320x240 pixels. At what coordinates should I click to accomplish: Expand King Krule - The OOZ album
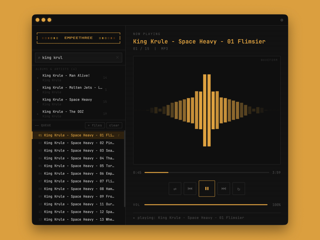tap(38, 114)
